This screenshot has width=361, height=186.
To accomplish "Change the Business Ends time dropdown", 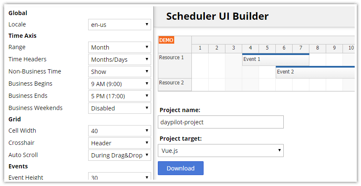I will (x=120, y=96).
